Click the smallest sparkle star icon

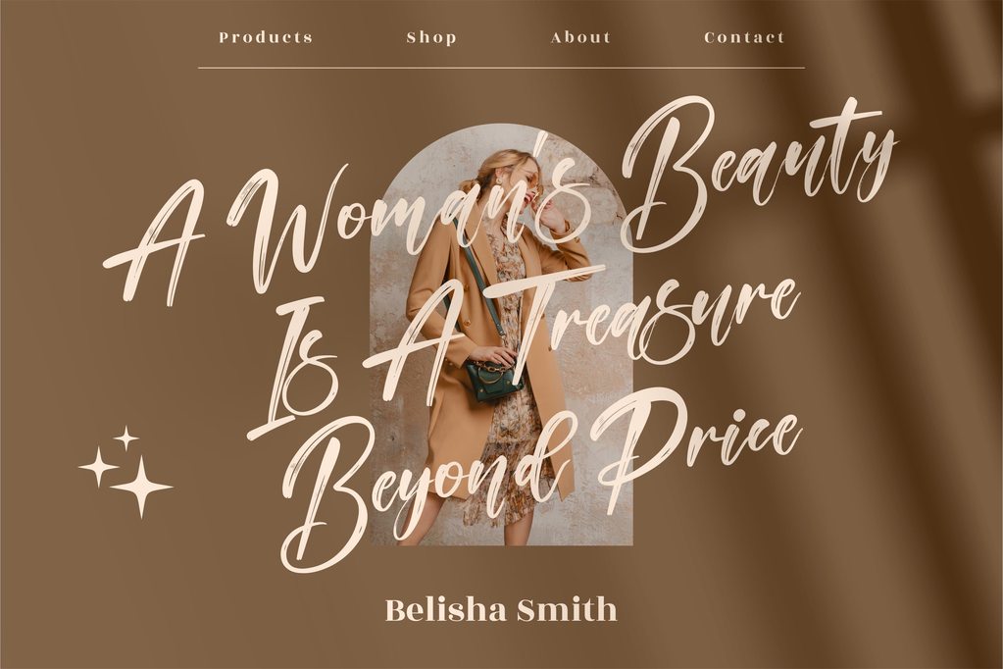coord(126,438)
